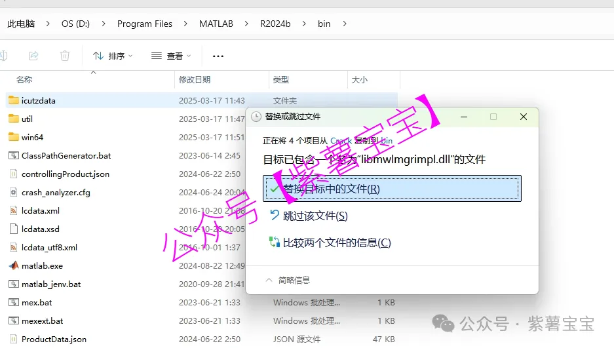Select the matlab.exe file icon

tap(14, 266)
